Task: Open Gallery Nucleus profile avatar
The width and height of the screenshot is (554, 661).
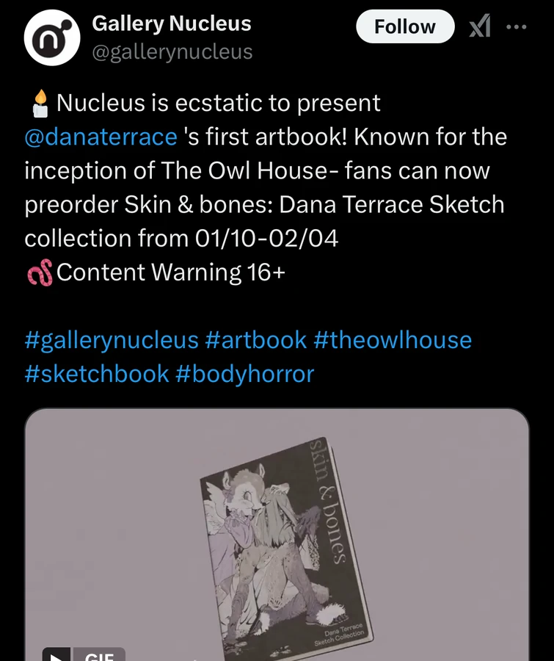Action: point(52,37)
